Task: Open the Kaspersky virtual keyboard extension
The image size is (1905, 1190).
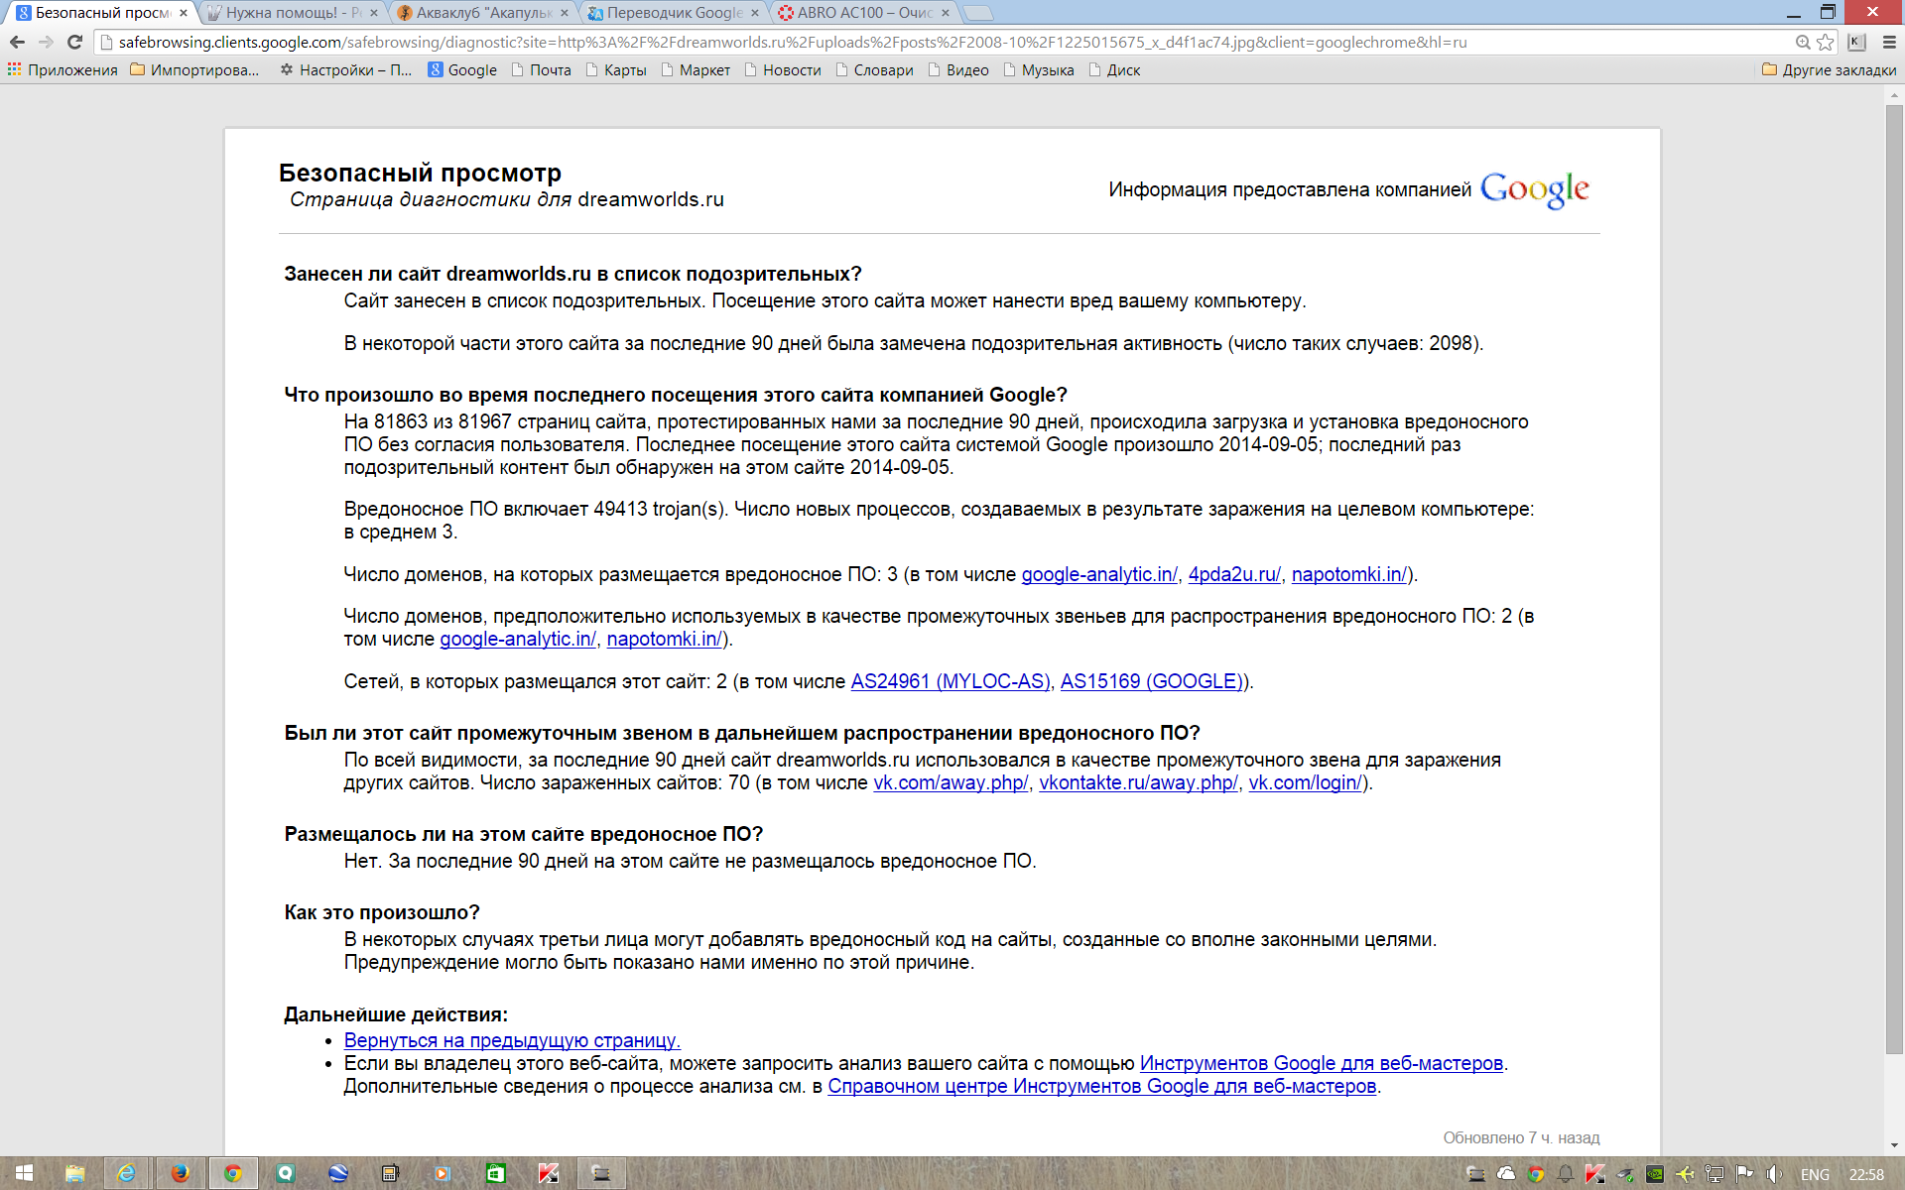Action: coord(1856,42)
